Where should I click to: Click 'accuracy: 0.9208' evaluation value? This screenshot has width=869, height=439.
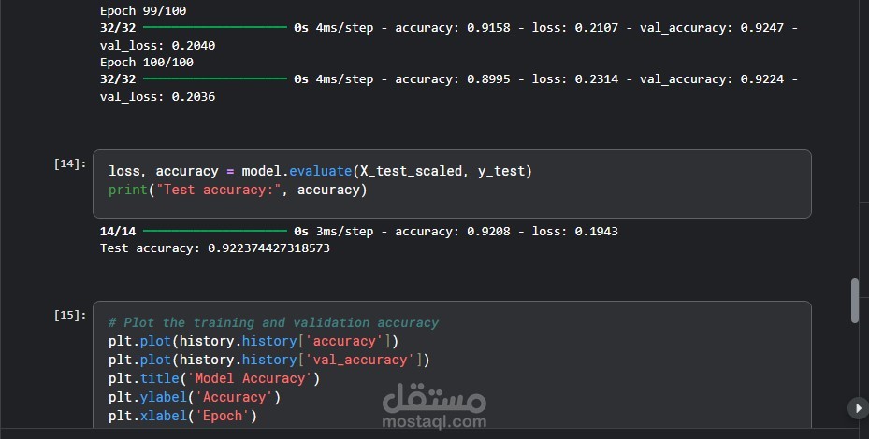click(x=452, y=231)
